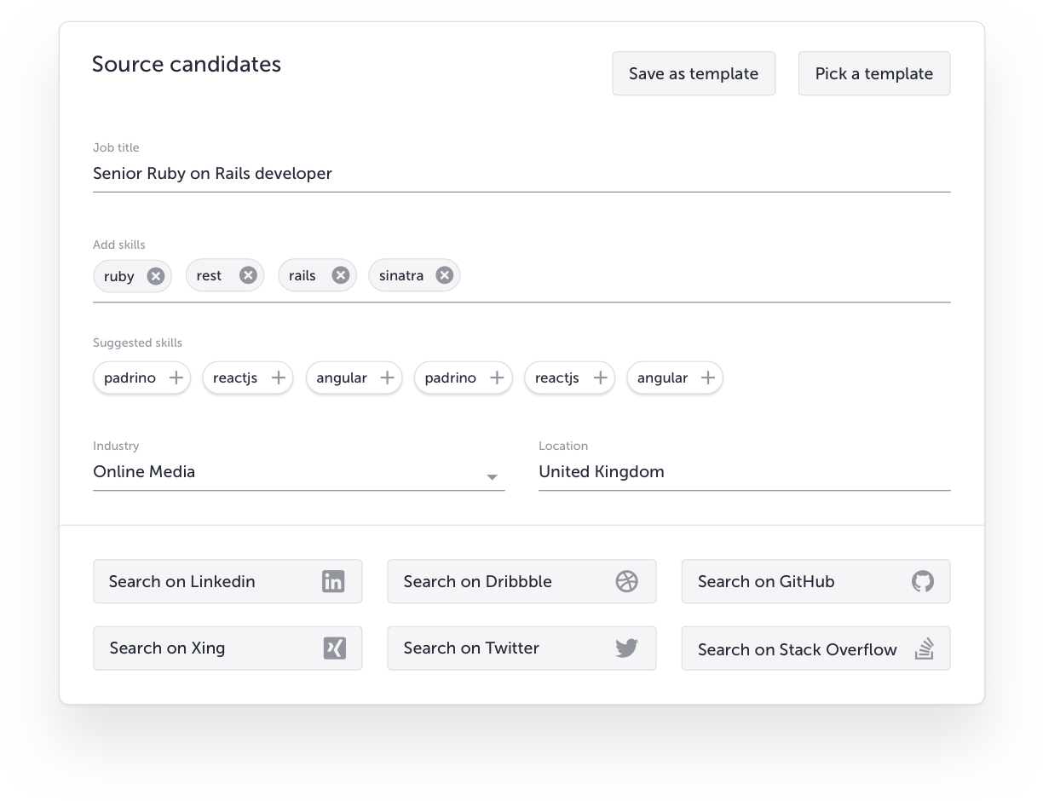Click Save as template
The height and width of the screenshot is (801, 1043).
[694, 73]
